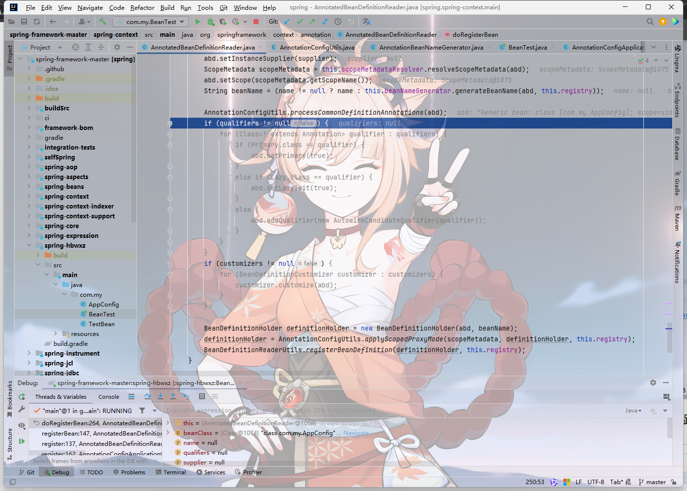
Task: Evaluate expression calculator icon
Action: (x=202, y=396)
